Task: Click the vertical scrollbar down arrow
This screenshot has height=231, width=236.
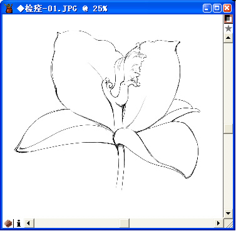Action: [228, 213]
